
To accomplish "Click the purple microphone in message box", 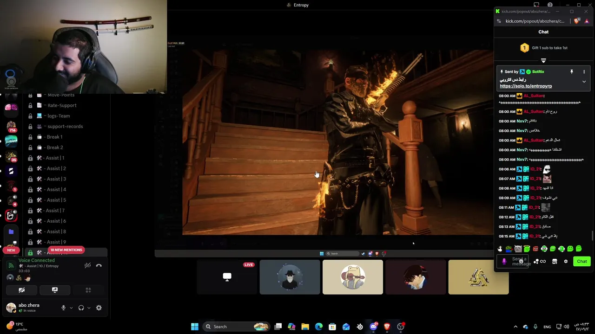I will [504, 262].
